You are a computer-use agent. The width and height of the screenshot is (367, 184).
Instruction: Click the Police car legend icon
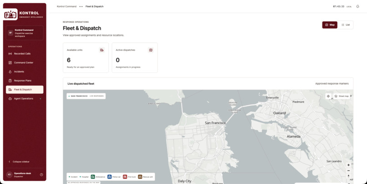pos(110,177)
